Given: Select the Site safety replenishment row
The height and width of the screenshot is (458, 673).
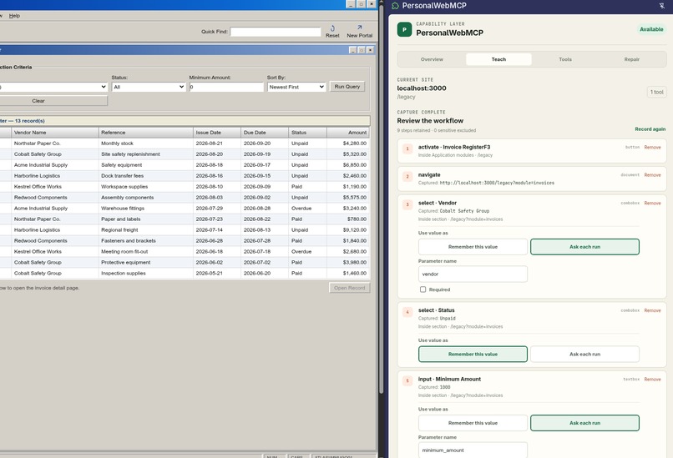Looking at the screenshot, I should click(x=185, y=154).
